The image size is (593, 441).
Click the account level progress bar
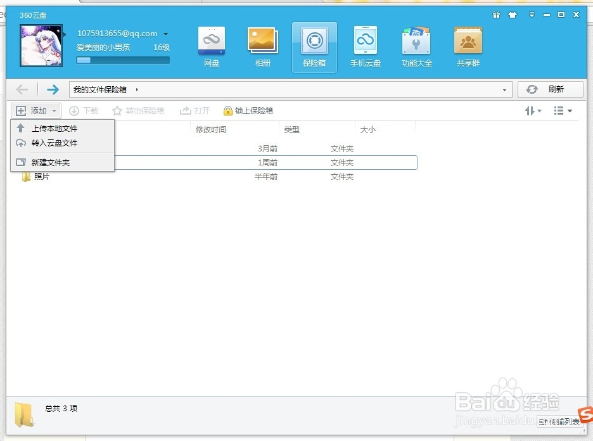[123, 60]
